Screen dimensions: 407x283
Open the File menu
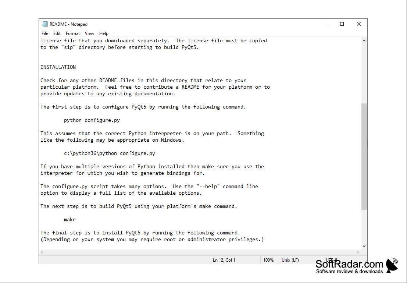(45, 33)
